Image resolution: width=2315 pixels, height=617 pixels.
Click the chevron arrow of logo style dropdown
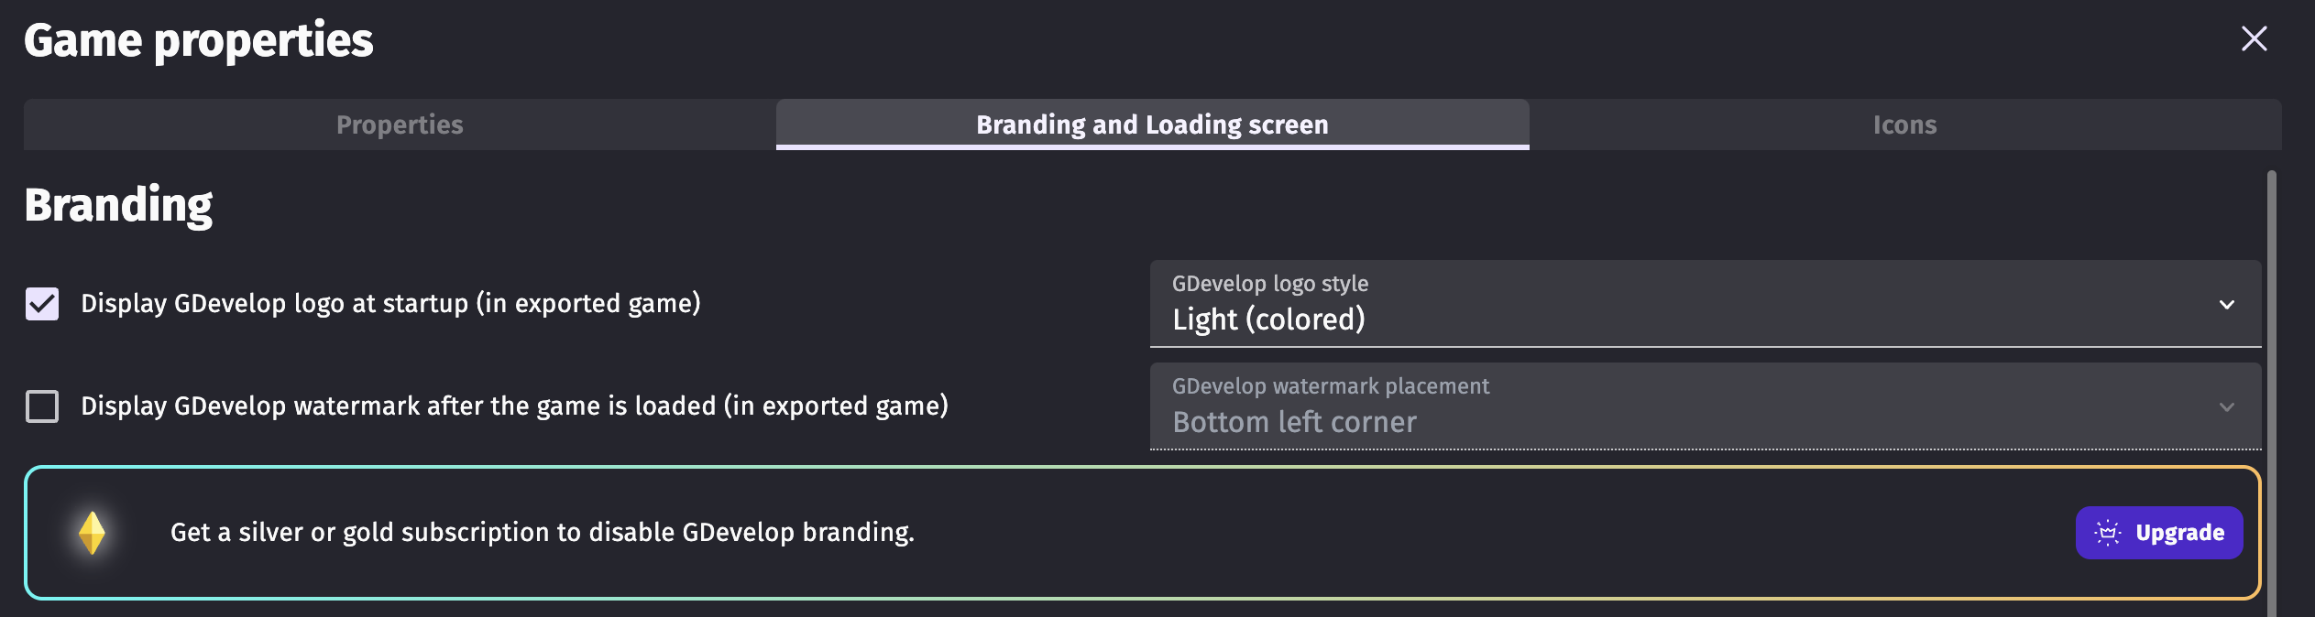pos(2227,305)
